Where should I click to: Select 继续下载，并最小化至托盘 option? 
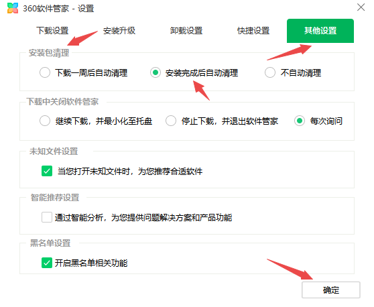(45, 121)
